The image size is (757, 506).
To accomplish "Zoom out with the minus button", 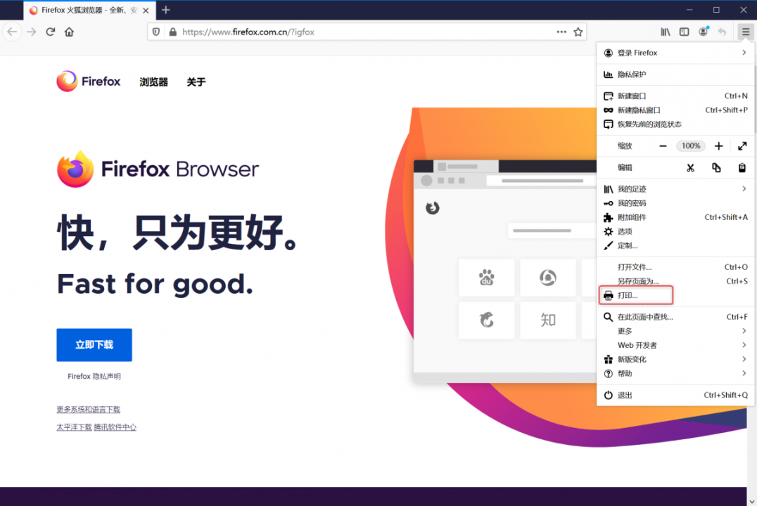I will point(663,145).
